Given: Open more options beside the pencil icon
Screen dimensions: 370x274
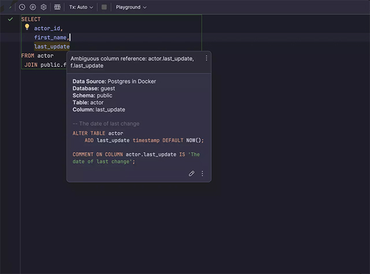Looking at the screenshot, I should (x=202, y=173).
